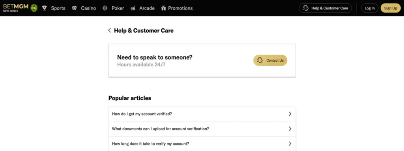404x151 pixels.
Task: Click the Log In button
Action: click(x=369, y=8)
